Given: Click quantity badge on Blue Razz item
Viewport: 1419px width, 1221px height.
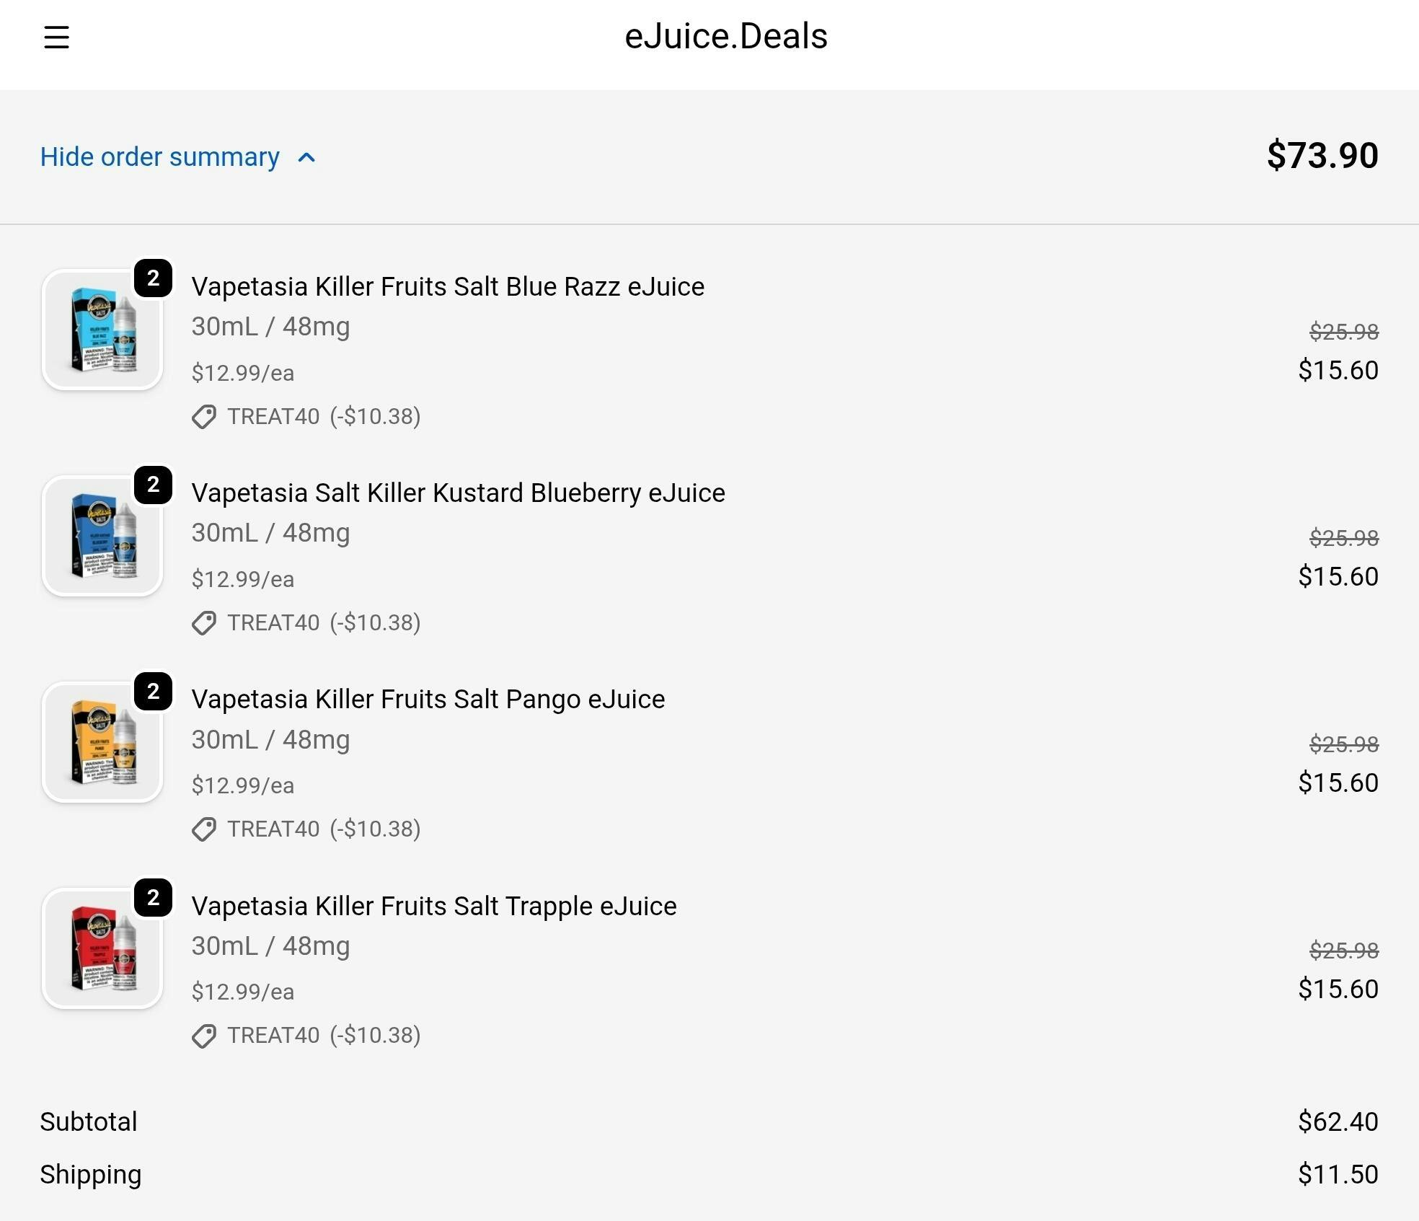Looking at the screenshot, I should [153, 278].
